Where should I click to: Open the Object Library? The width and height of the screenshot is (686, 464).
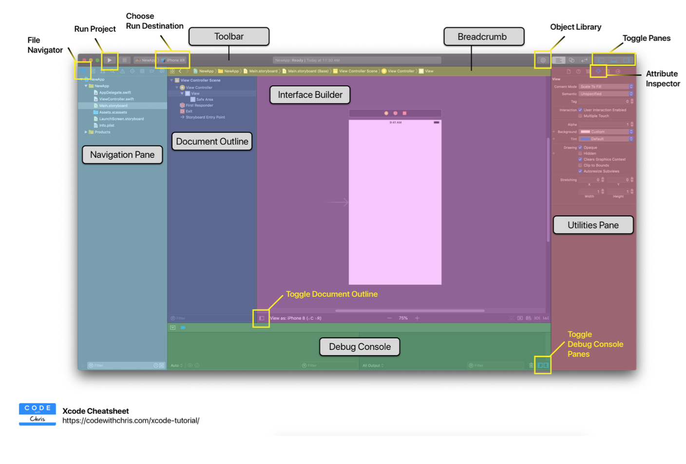(x=543, y=60)
